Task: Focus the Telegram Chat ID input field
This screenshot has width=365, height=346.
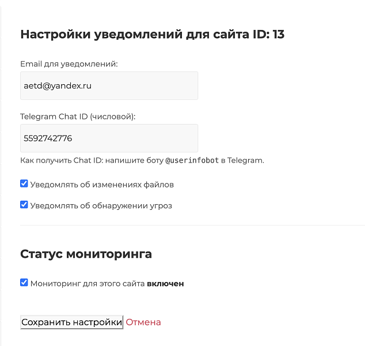Action: coord(109,138)
